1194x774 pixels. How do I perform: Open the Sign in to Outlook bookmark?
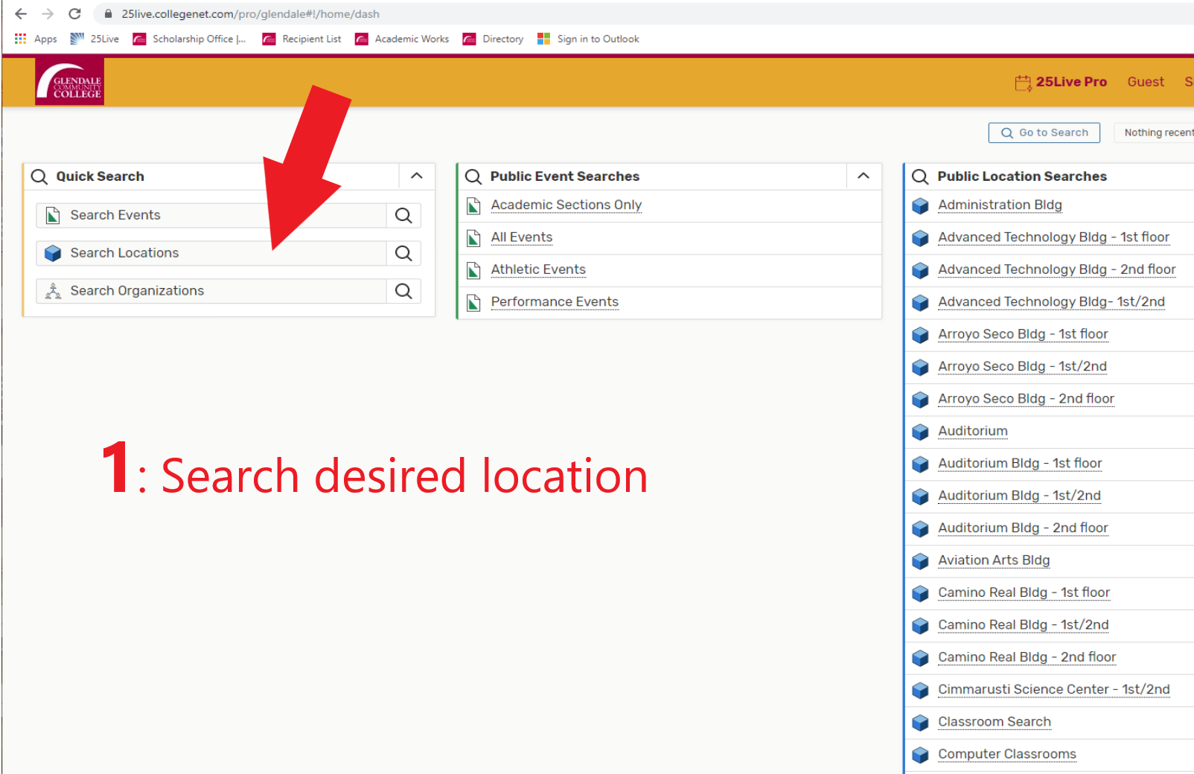point(588,39)
